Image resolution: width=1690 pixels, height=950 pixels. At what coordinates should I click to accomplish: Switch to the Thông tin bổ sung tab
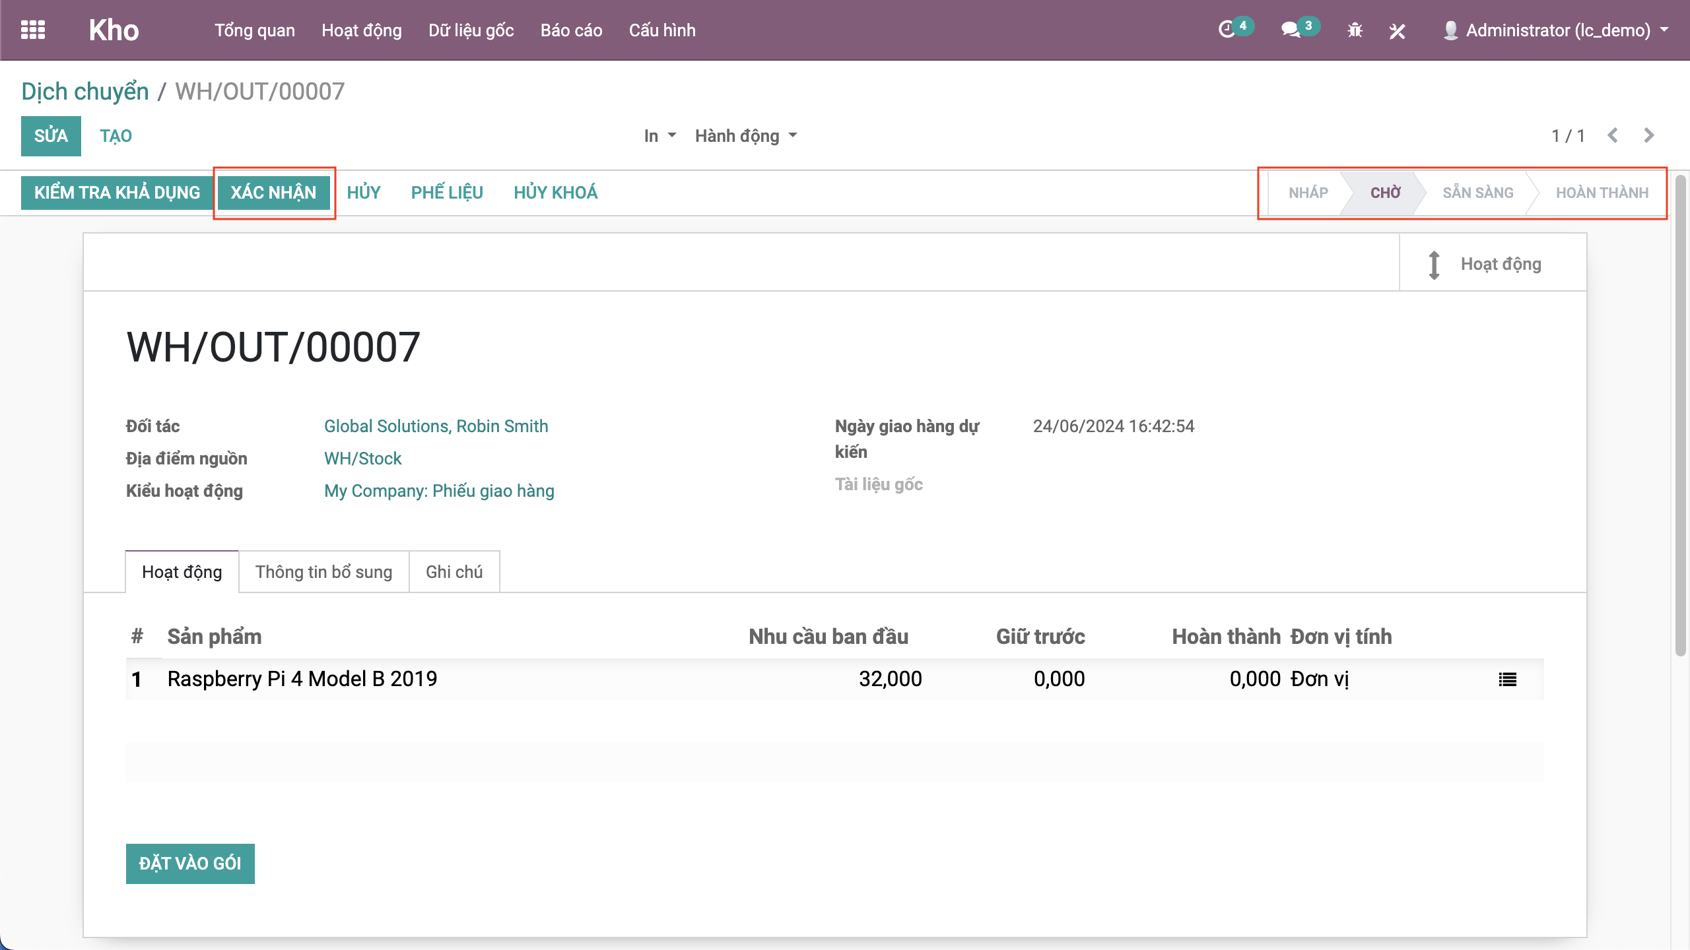point(323,572)
